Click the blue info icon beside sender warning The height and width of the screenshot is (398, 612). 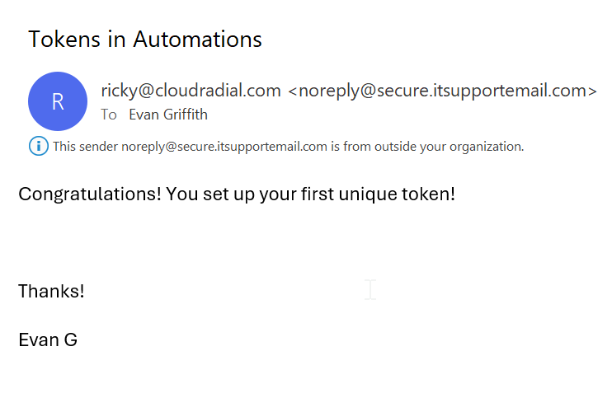(x=39, y=146)
